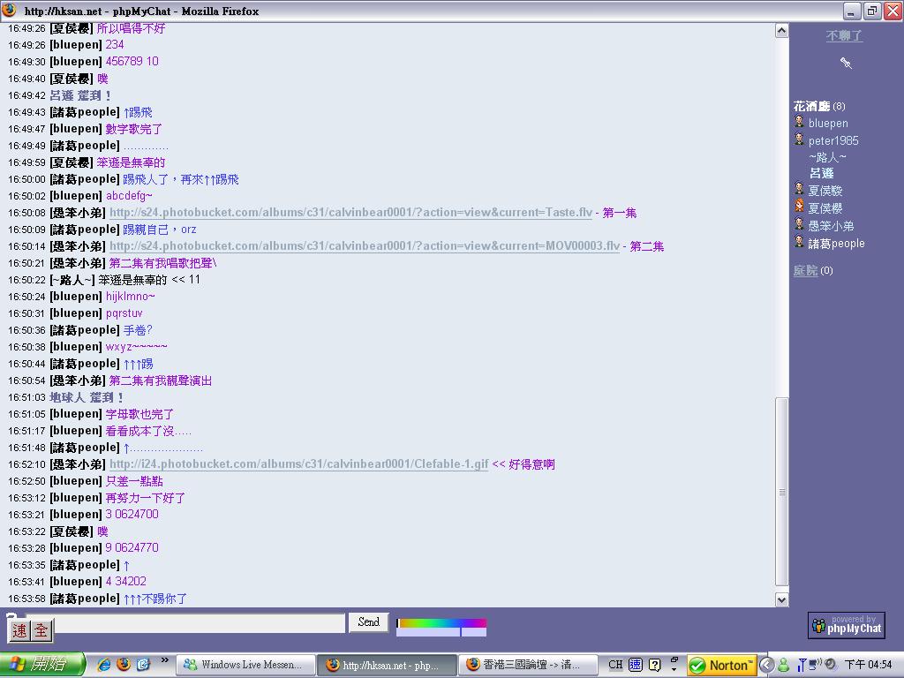Open the Windows Start menu
The image size is (904, 678).
[x=41, y=665]
